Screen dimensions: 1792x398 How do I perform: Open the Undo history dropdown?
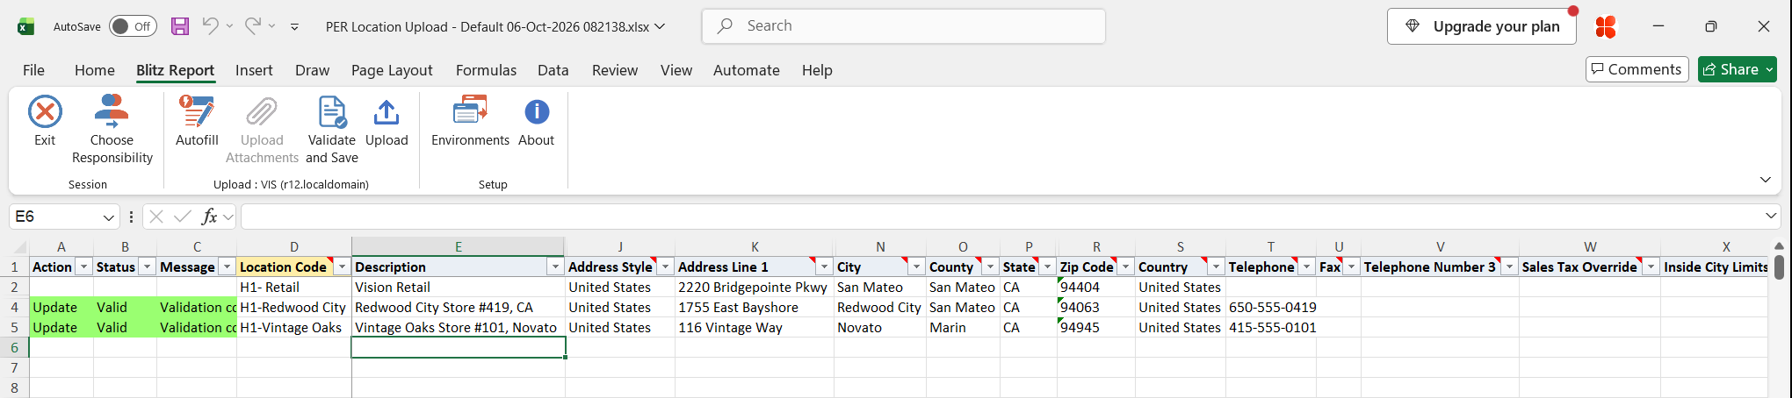(229, 26)
